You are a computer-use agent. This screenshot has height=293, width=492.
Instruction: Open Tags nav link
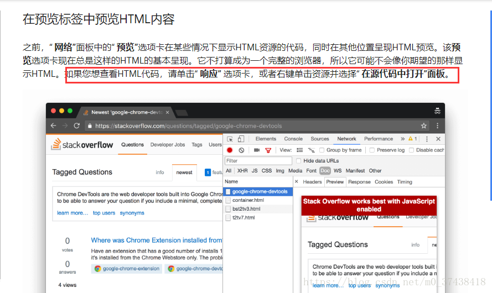(x=196, y=145)
